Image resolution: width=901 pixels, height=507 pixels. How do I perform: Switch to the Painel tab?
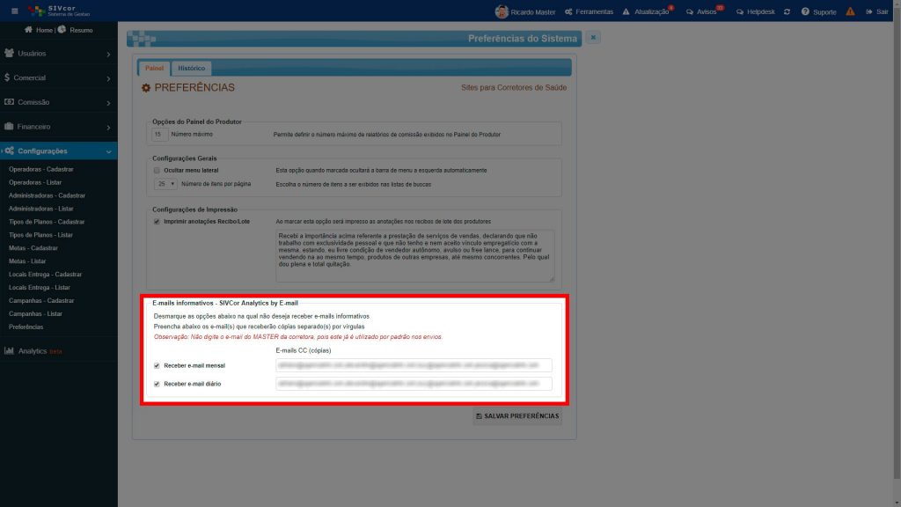[x=154, y=68]
